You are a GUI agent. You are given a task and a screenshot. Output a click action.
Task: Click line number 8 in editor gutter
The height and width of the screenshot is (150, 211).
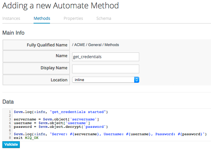pyautogui.click(x=10, y=138)
